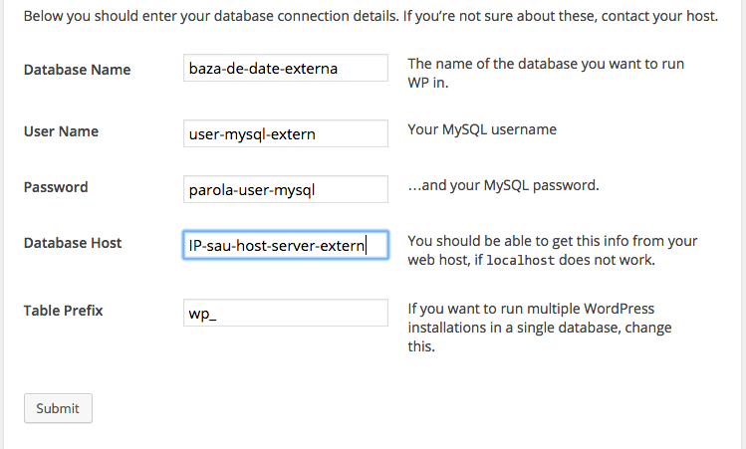The height and width of the screenshot is (449, 746).
Task: Click the 'Database Host' label
Action: [x=73, y=243]
